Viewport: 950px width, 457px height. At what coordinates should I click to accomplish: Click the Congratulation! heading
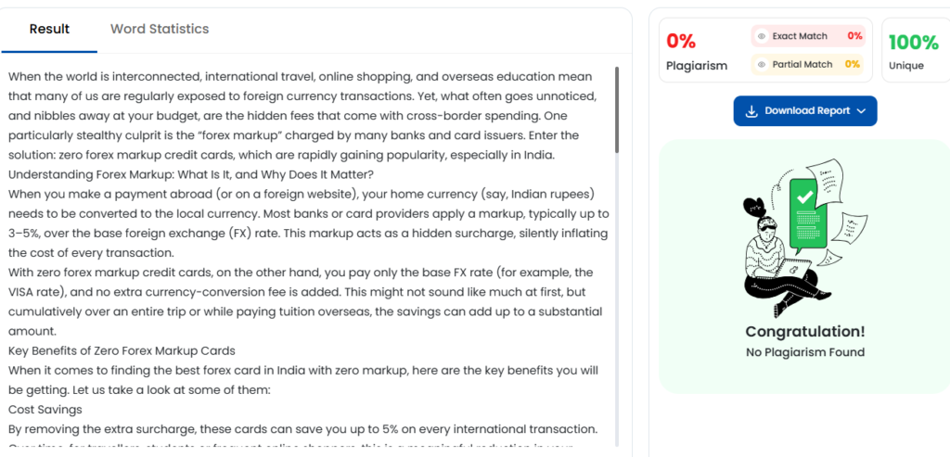pos(804,331)
